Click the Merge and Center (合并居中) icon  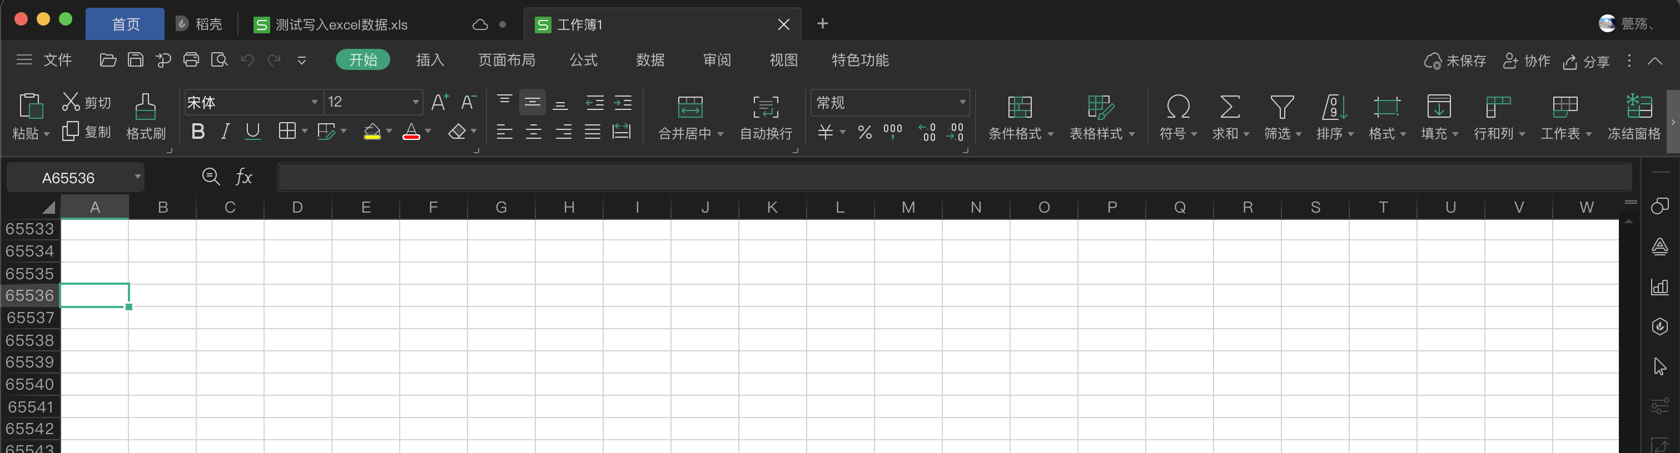click(x=690, y=107)
